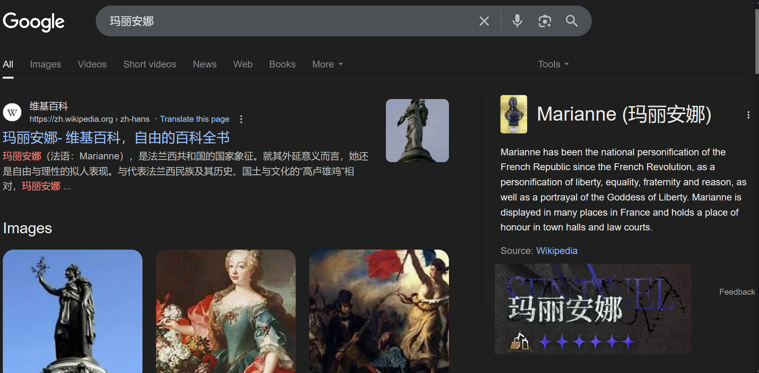Click the zh.wikipedia.org URL text
The image size is (759, 373).
pos(89,119)
